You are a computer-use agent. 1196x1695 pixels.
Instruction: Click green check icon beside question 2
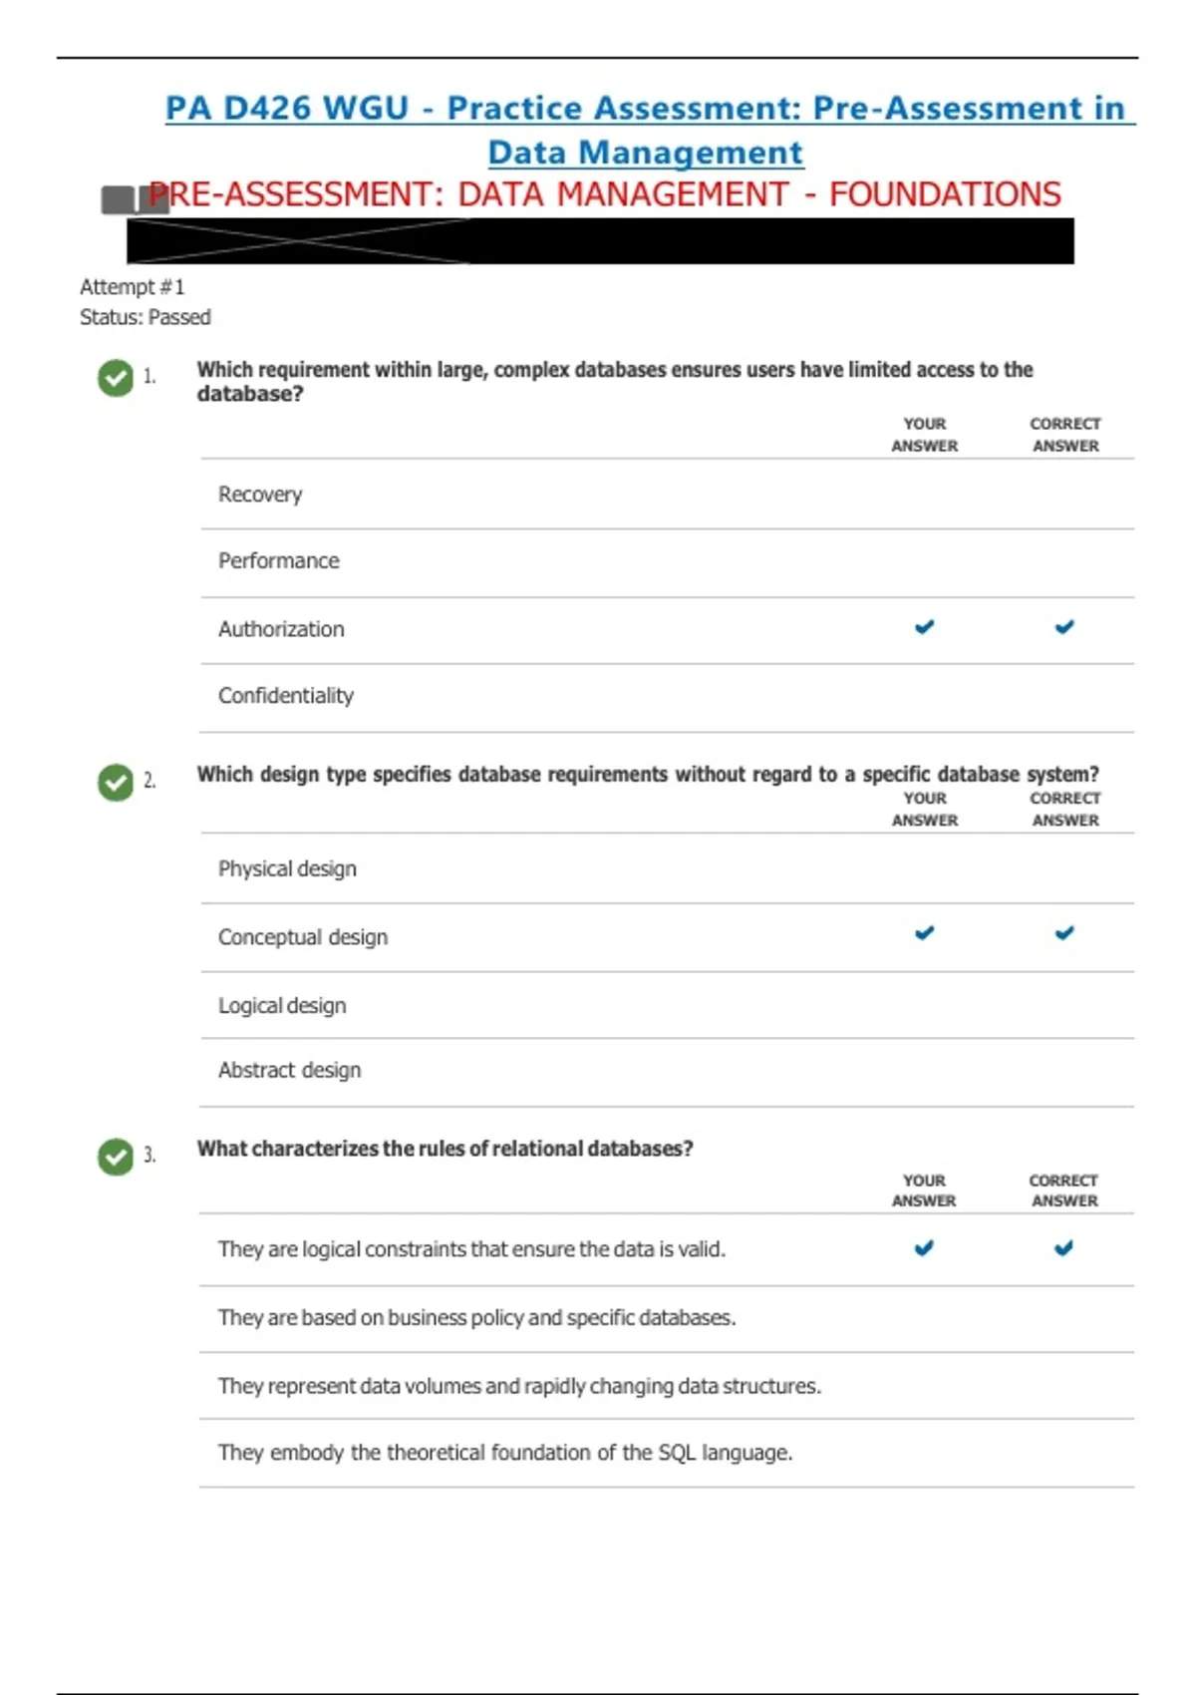click(116, 783)
